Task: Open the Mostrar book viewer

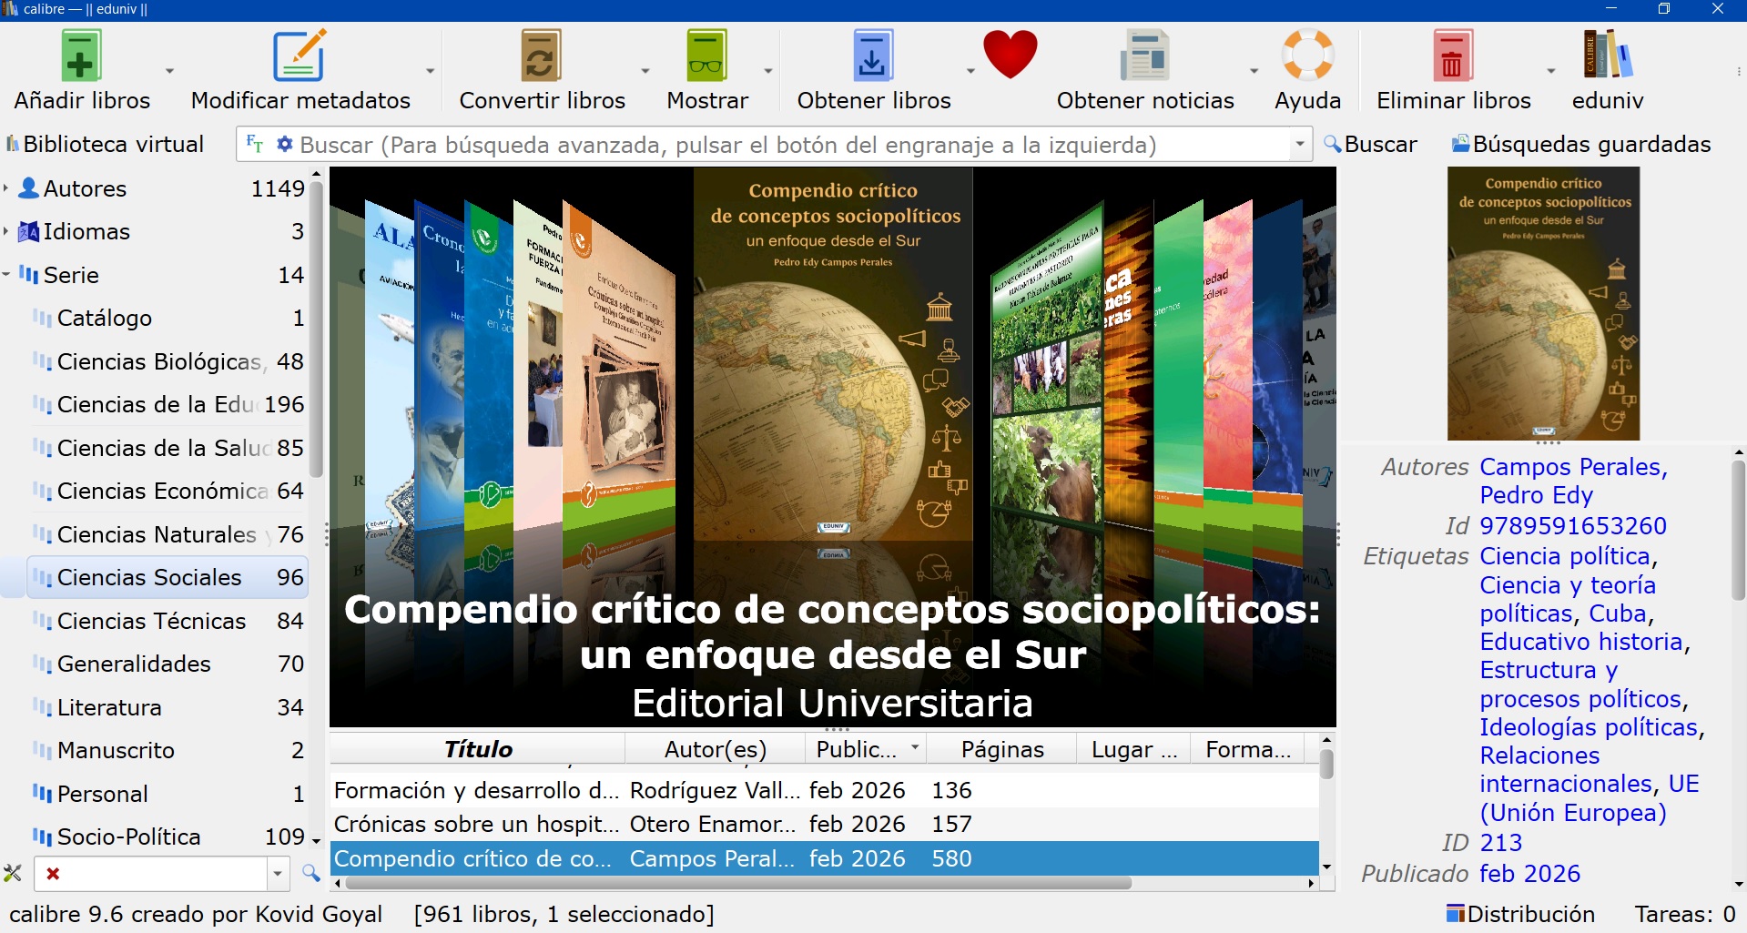Action: 706,56
